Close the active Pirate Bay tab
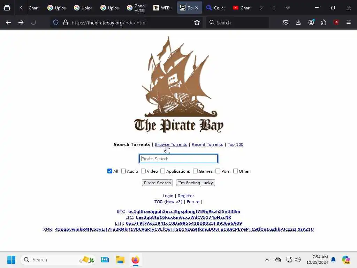357x268 pixels. [x=197, y=8]
